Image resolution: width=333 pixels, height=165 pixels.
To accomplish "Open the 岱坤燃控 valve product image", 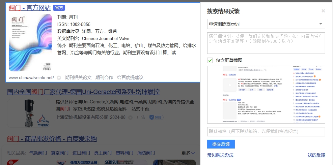I will (29, 113).
